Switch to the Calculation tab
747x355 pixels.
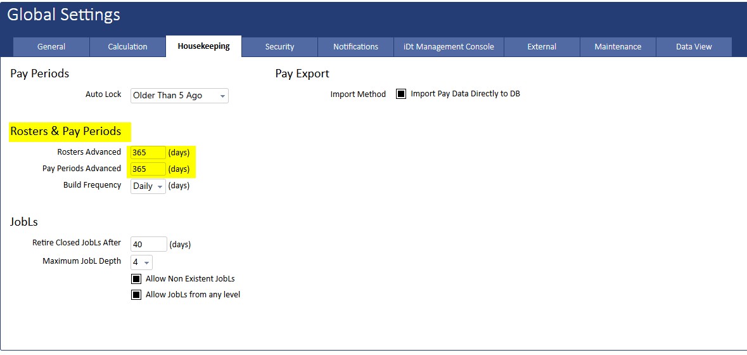tap(127, 47)
